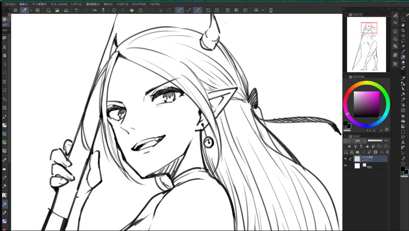Select the 用紙 paper layer row
Screen dimensions: 409x231
(366, 166)
